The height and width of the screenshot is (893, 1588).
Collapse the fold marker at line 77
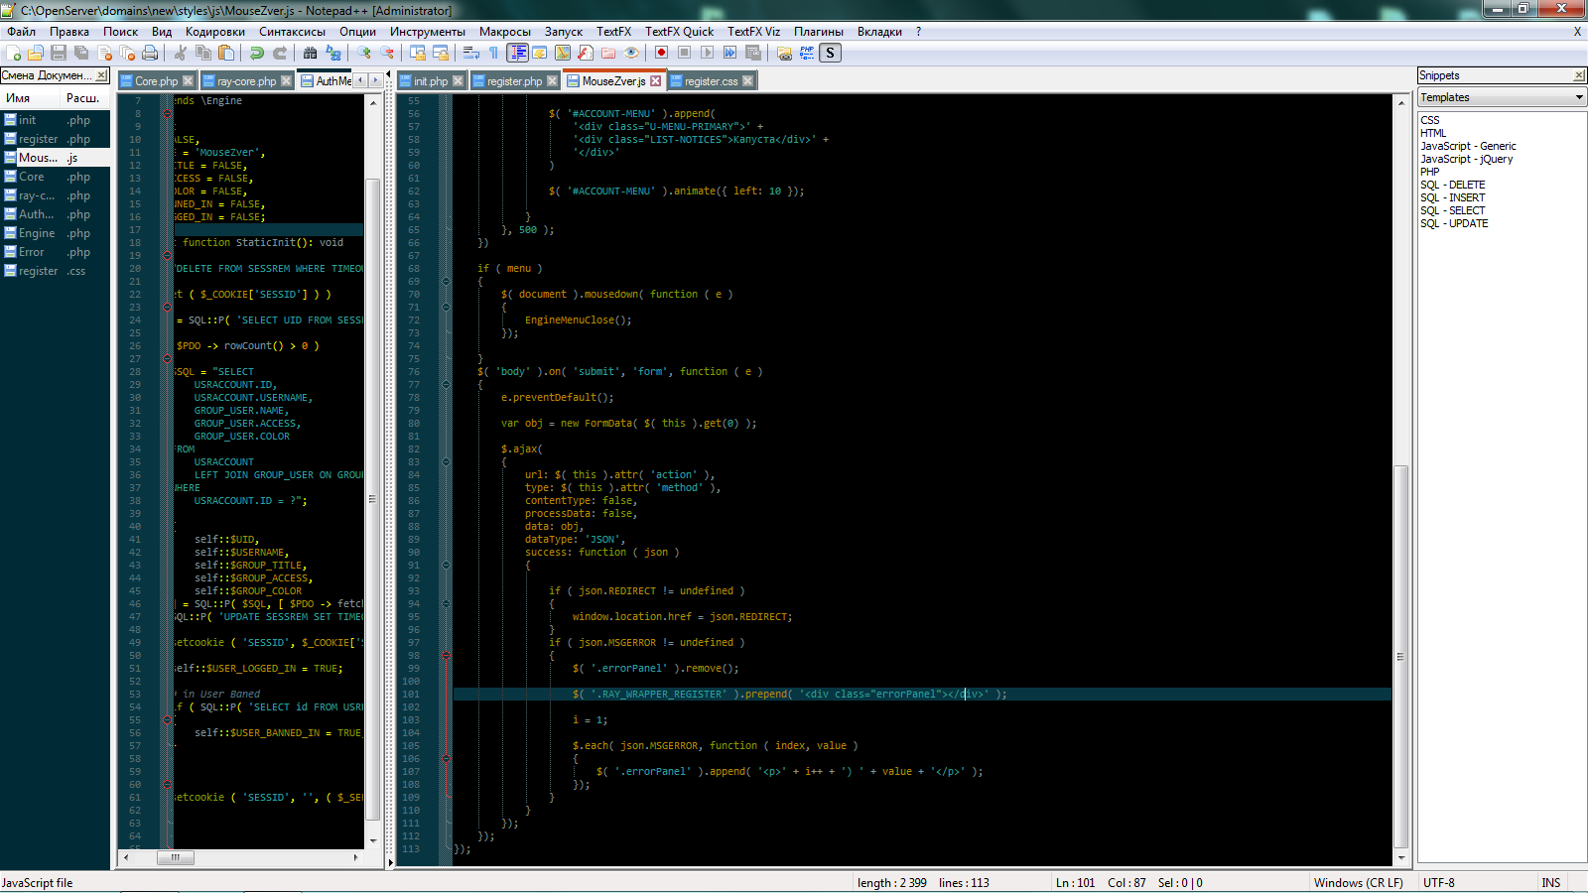(446, 384)
